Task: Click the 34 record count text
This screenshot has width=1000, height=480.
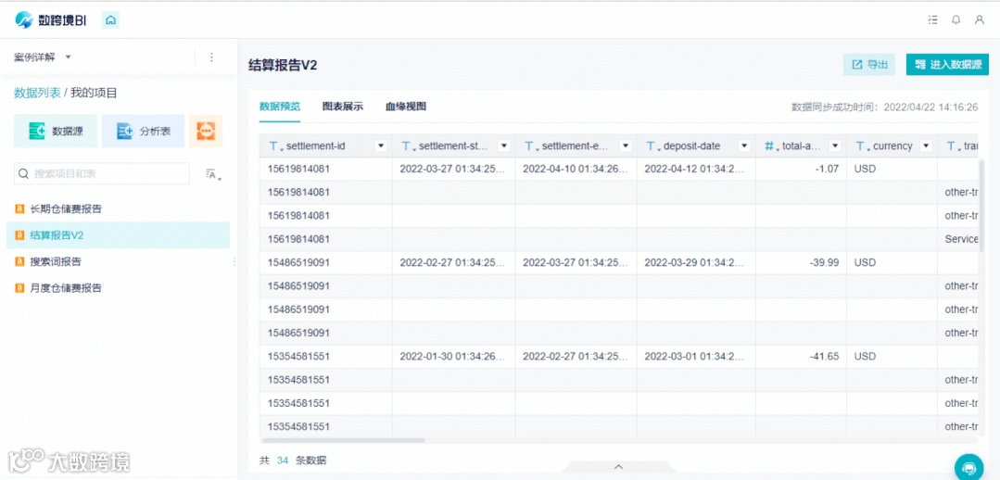Action: (x=283, y=461)
